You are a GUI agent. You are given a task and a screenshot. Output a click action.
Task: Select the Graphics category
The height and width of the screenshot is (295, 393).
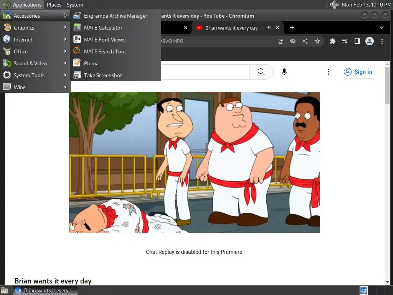tap(35, 28)
